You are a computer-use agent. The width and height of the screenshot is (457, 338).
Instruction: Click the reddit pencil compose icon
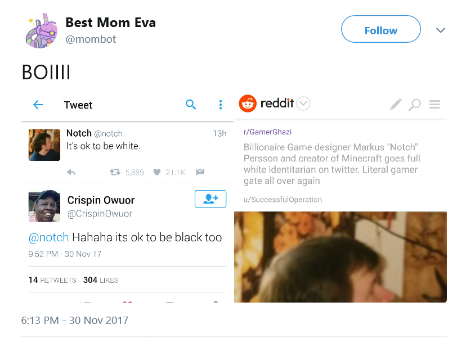point(396,104)
